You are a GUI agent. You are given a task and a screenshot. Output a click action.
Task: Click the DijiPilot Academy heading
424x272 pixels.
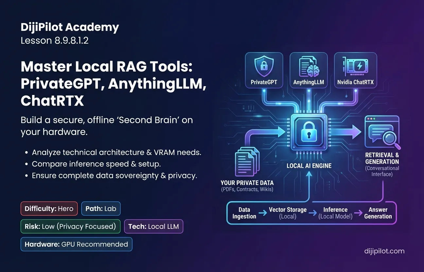tap(70, 27)
